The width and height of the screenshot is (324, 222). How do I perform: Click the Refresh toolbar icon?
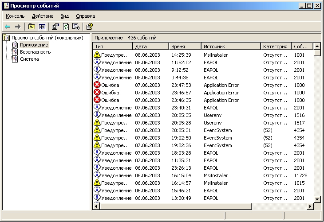66,27
